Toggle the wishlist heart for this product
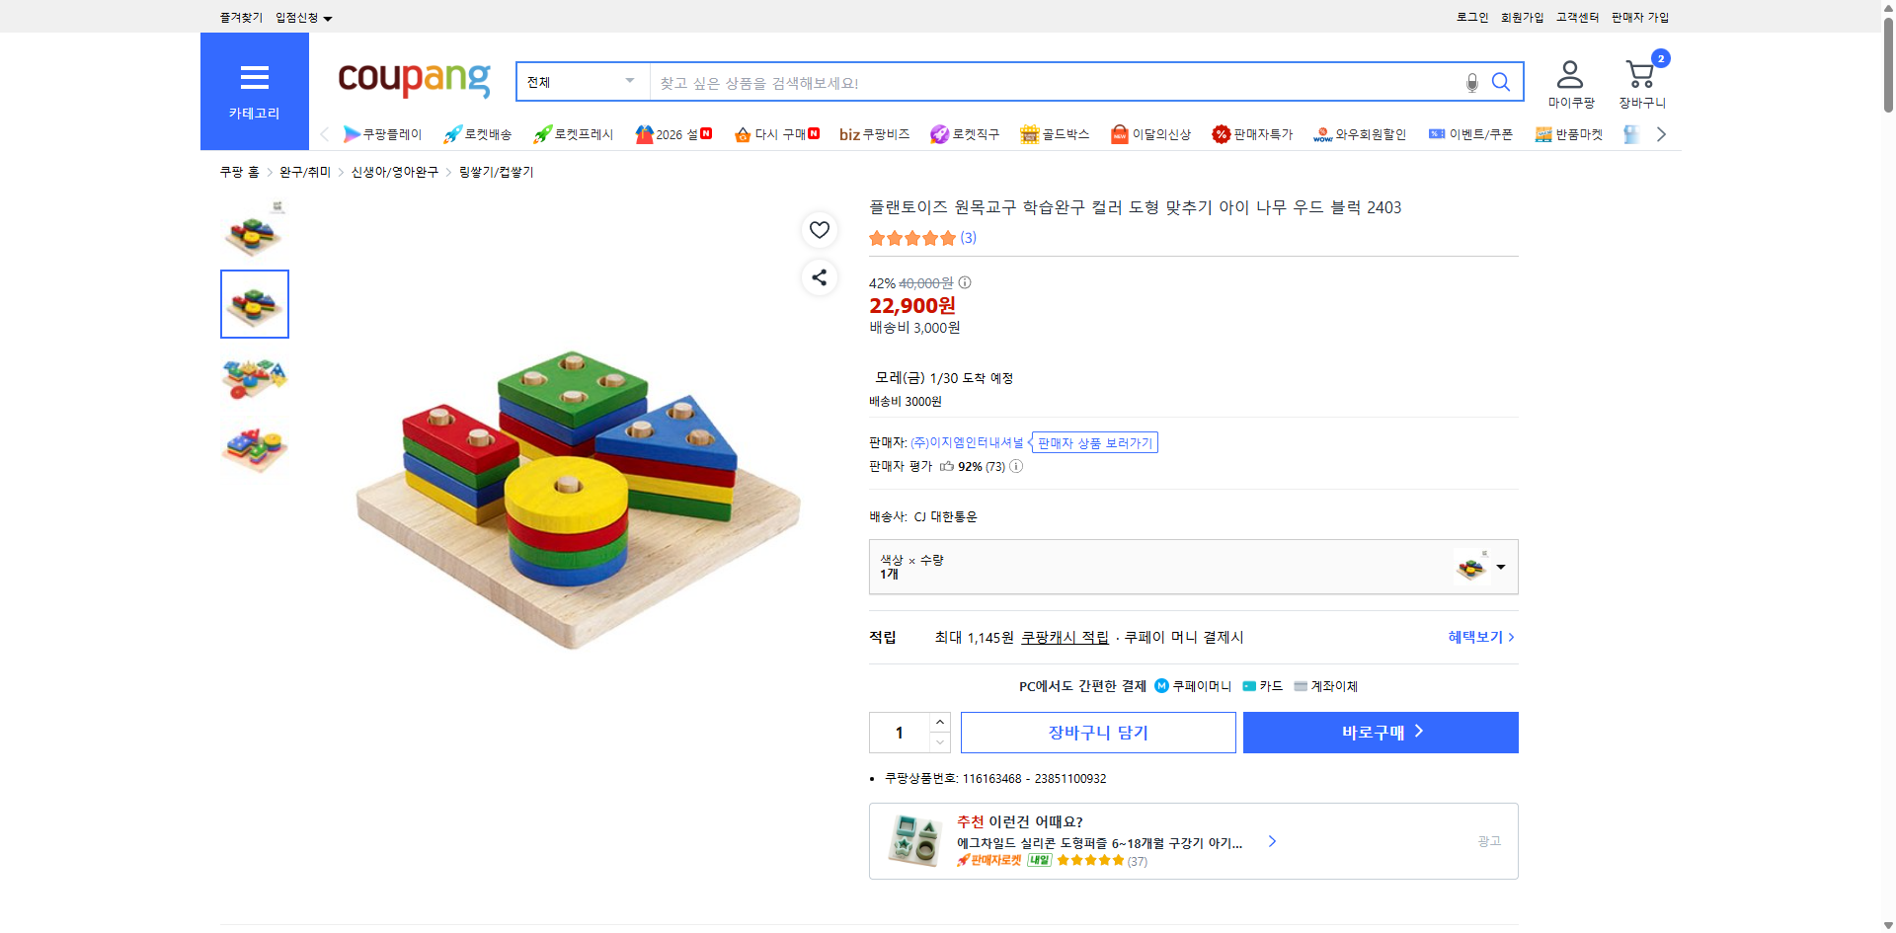1896x933 pixels. pyautogui.click(x=819, y=230)
